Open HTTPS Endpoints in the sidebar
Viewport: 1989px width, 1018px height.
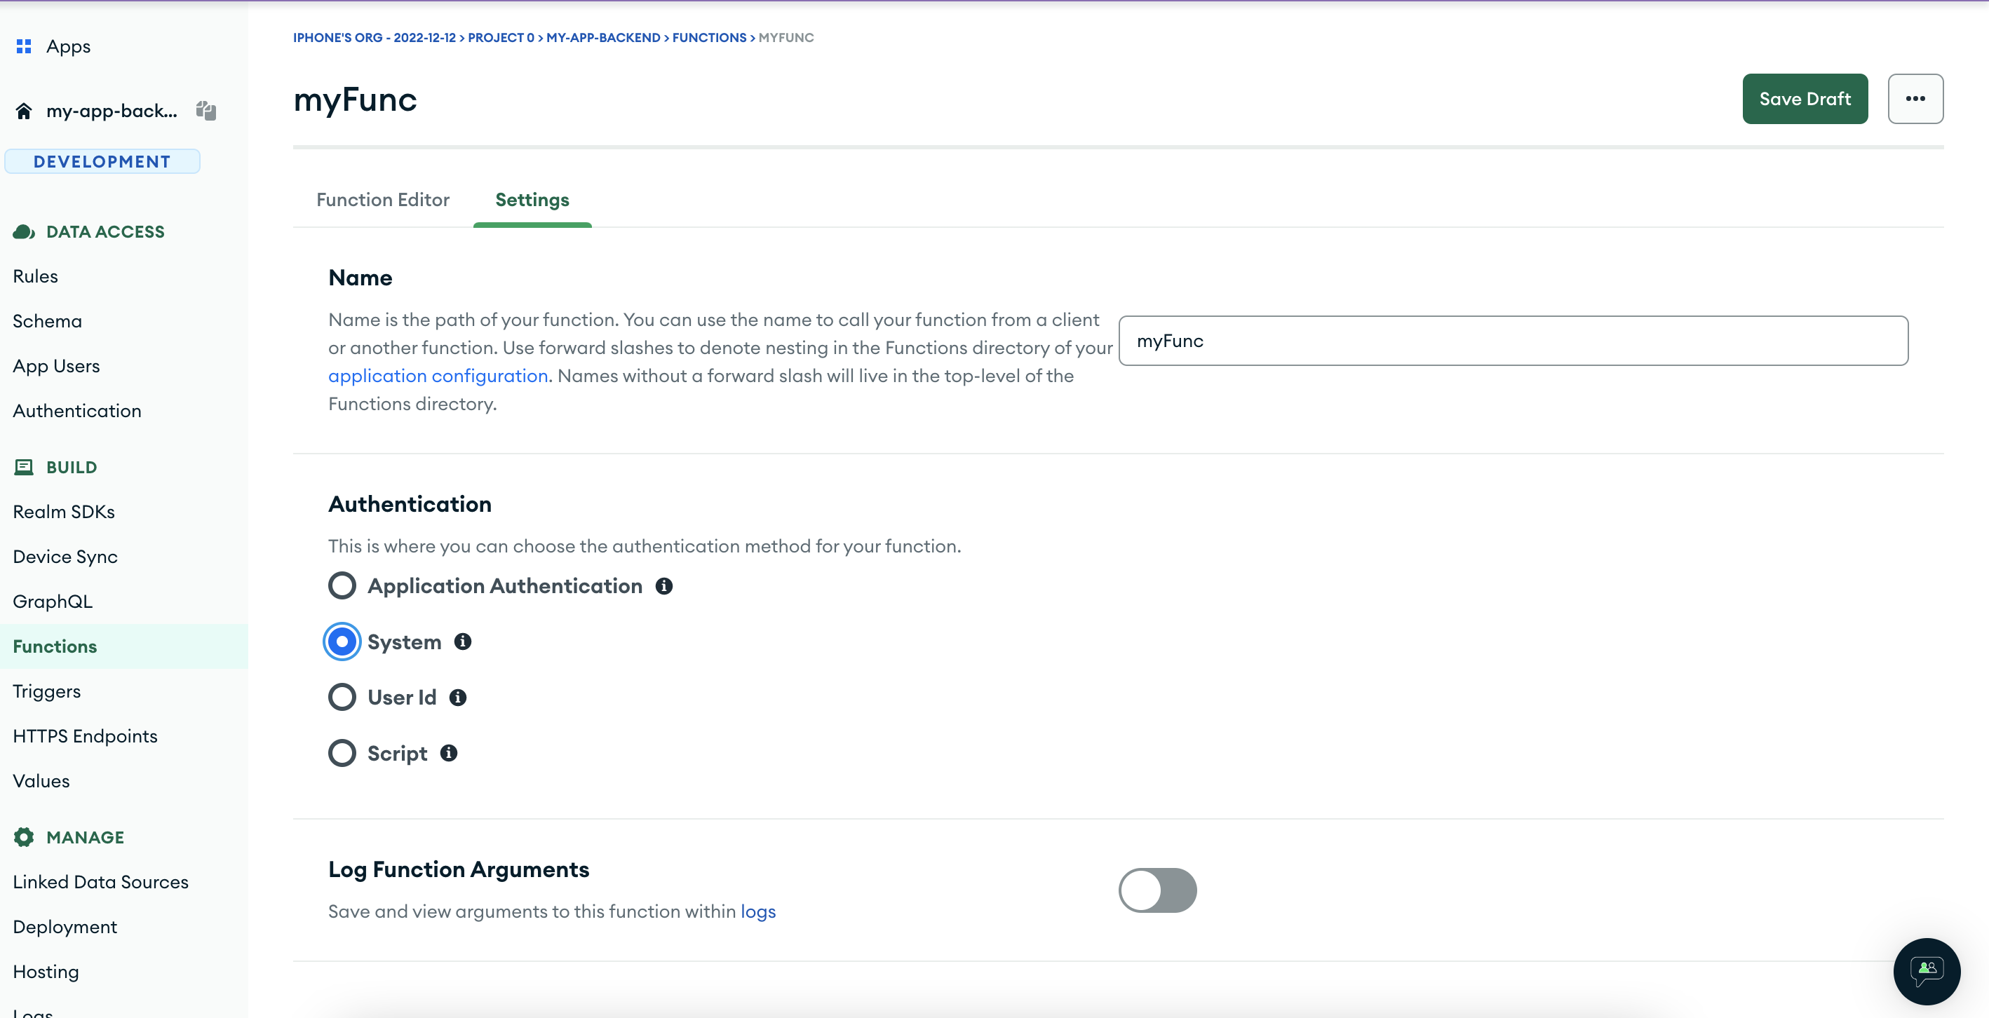point(85,736)
